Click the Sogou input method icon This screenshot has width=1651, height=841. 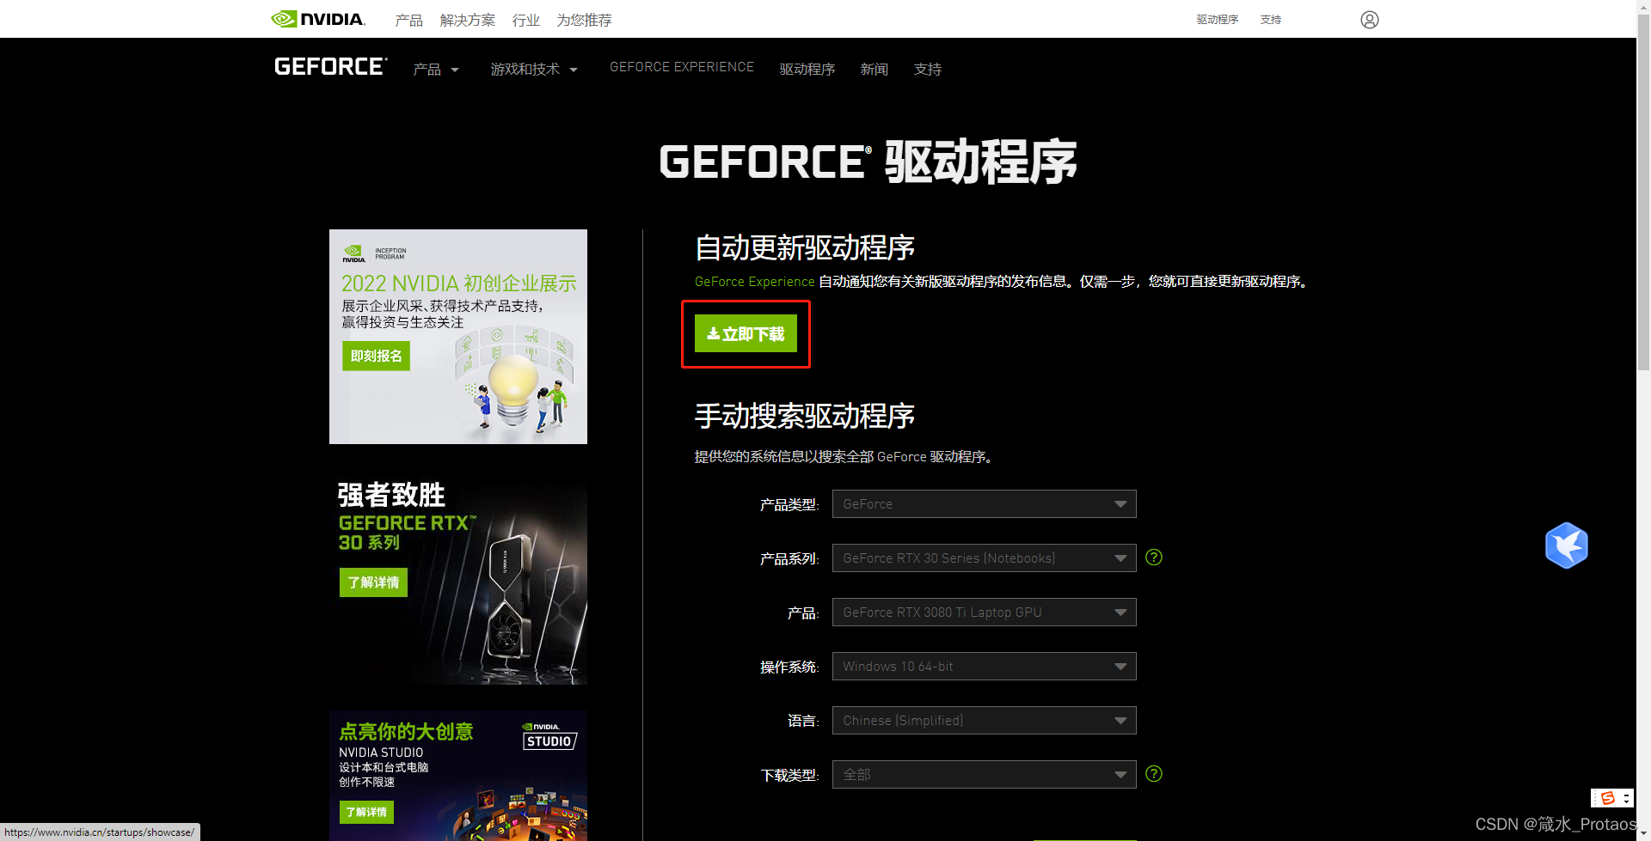click(1607, 798)
